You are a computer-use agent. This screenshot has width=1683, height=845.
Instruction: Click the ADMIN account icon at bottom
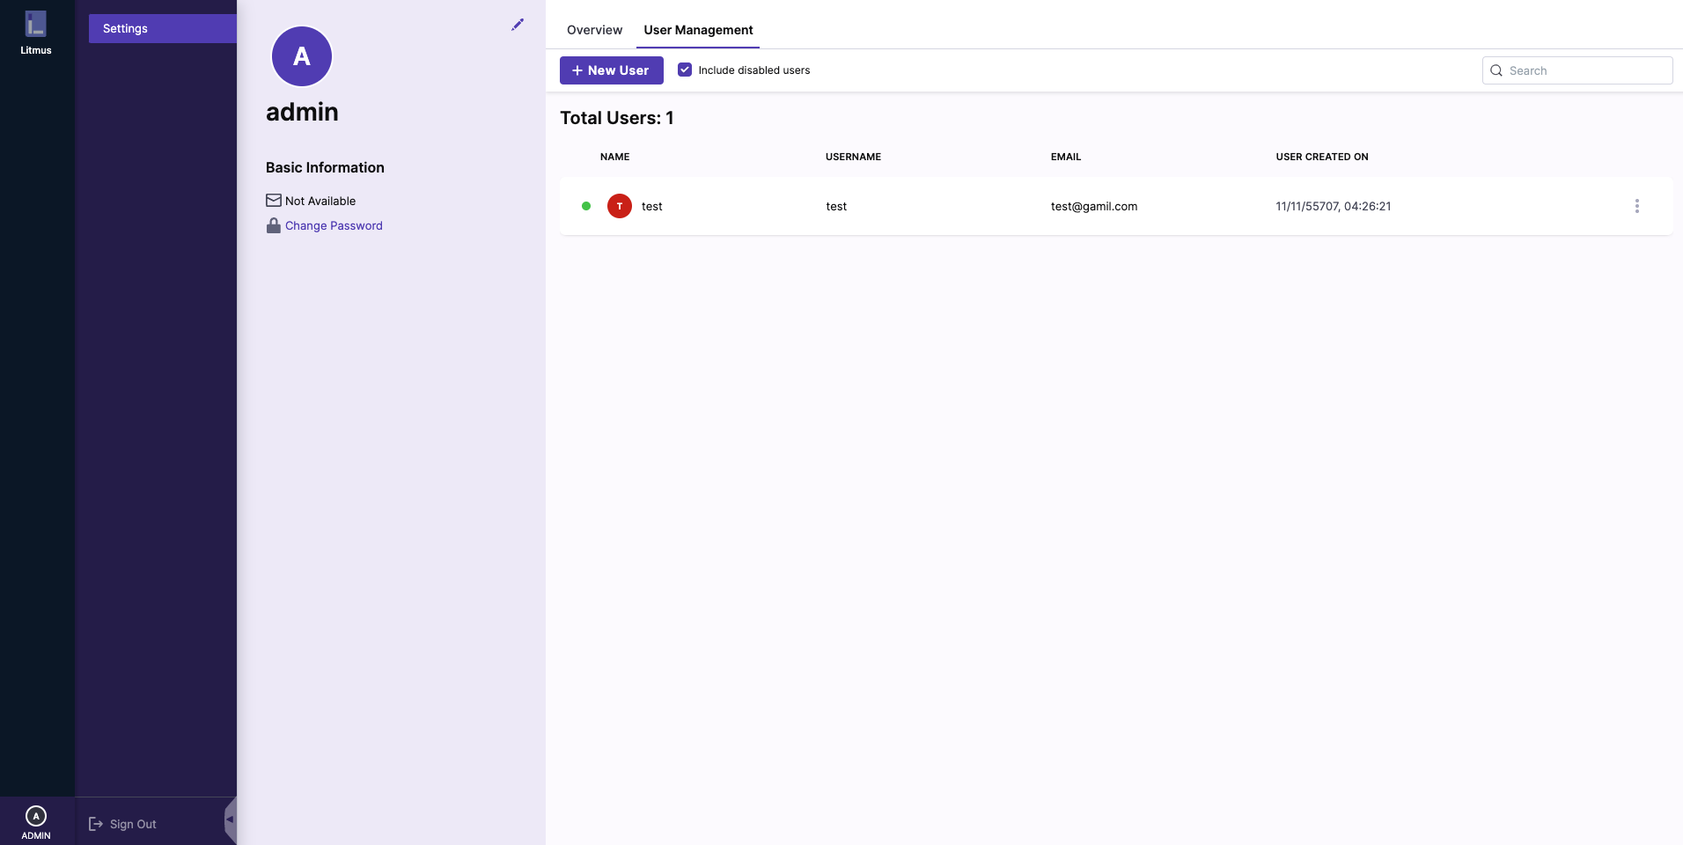[x=36, y=817]
